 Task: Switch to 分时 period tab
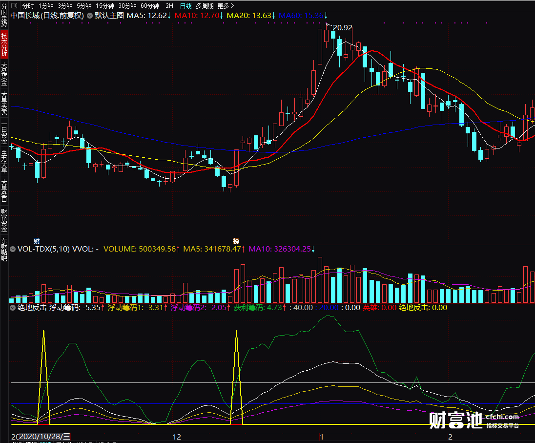click(28, 6)
